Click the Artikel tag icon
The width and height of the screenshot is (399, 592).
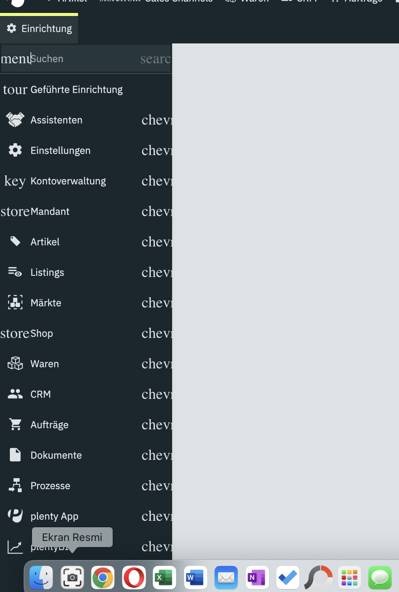coord(15,242)
